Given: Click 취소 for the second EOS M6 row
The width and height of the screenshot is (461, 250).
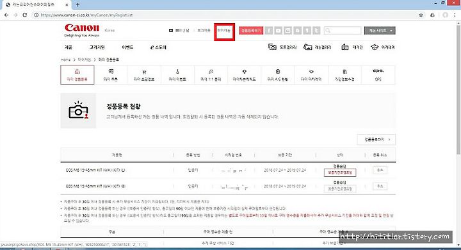Looking at the screenshot, I should coord(380,186).
